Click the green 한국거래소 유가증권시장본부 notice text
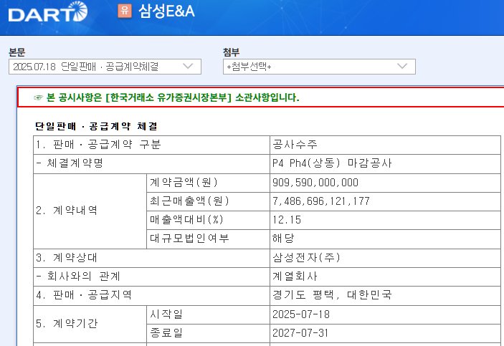 click(173, 97)
